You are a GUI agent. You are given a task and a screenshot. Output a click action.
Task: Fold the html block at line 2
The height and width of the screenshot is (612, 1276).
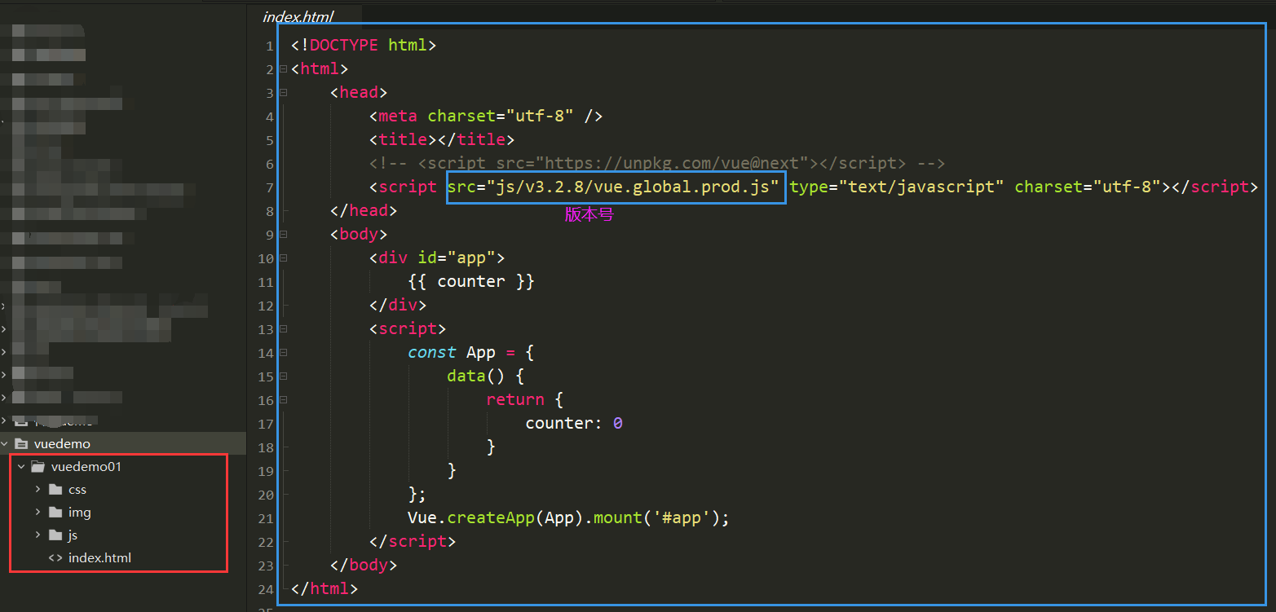(283, 69)
